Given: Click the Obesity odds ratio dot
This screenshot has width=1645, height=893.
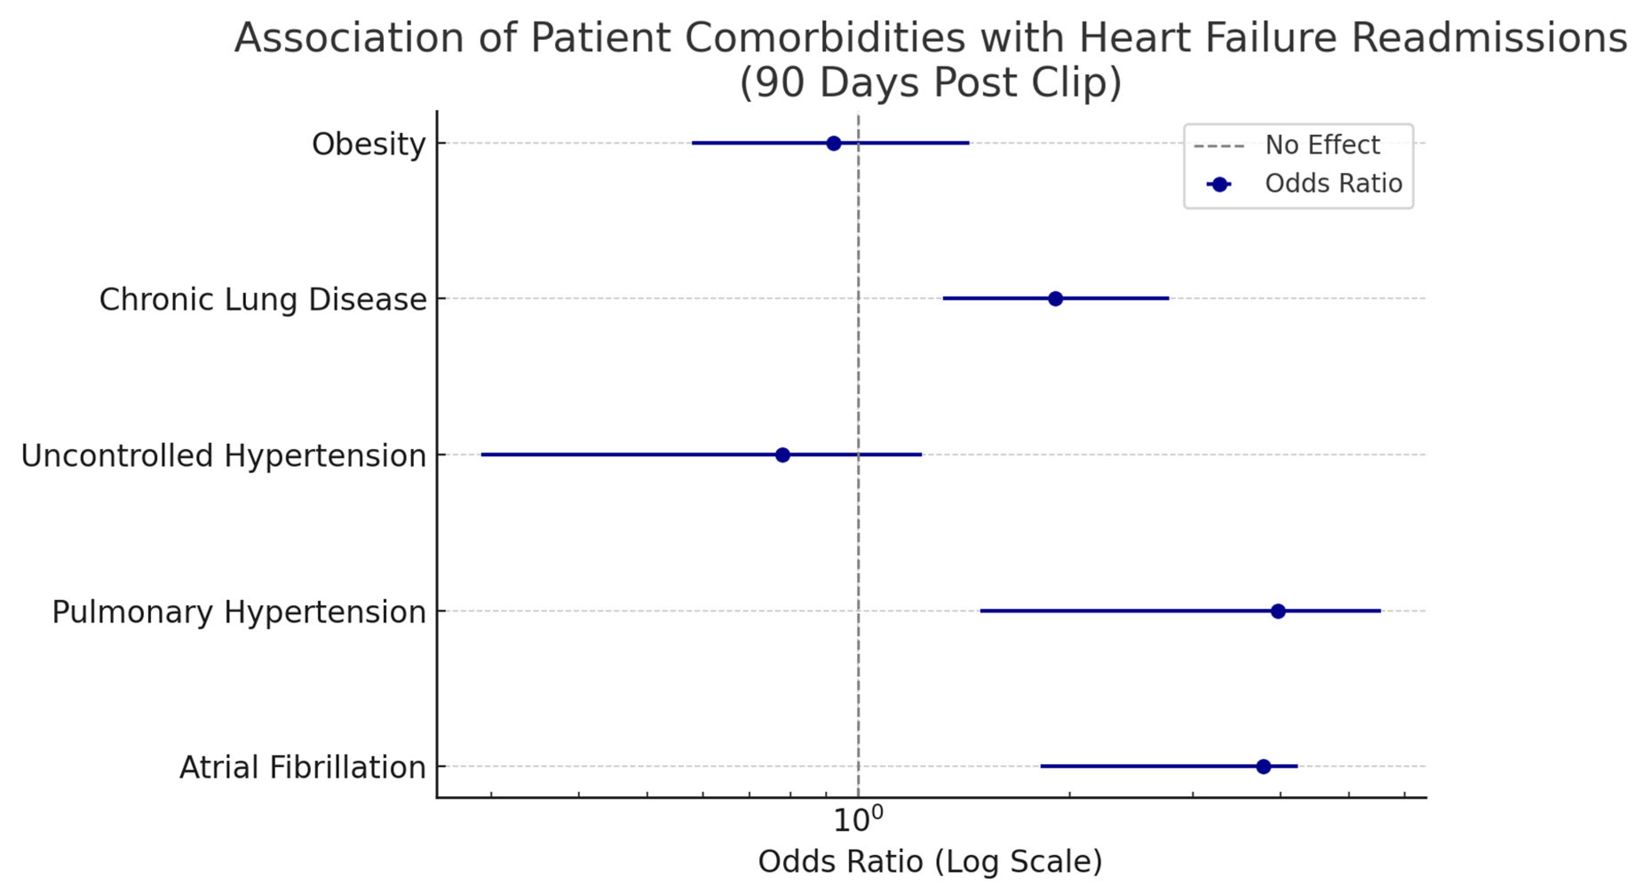Looking at the screenshot, I should click(x=833, y=144).
